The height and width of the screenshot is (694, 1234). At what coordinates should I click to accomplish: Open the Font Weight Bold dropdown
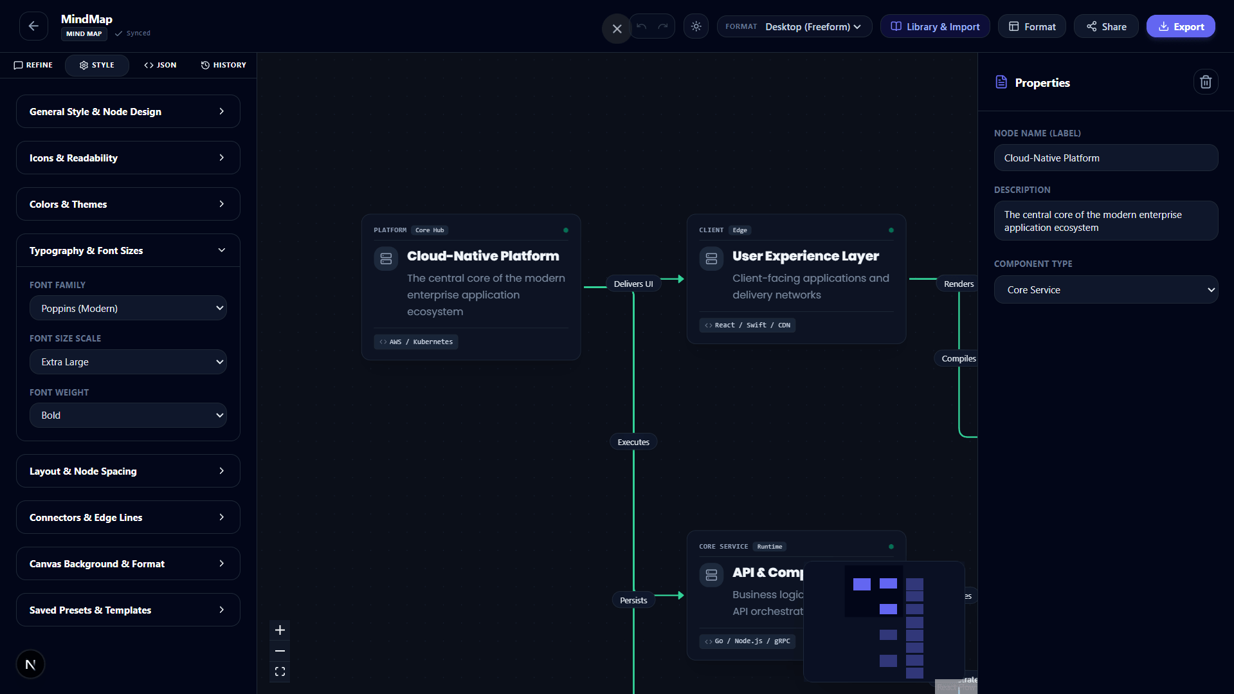tap(128, 415)
